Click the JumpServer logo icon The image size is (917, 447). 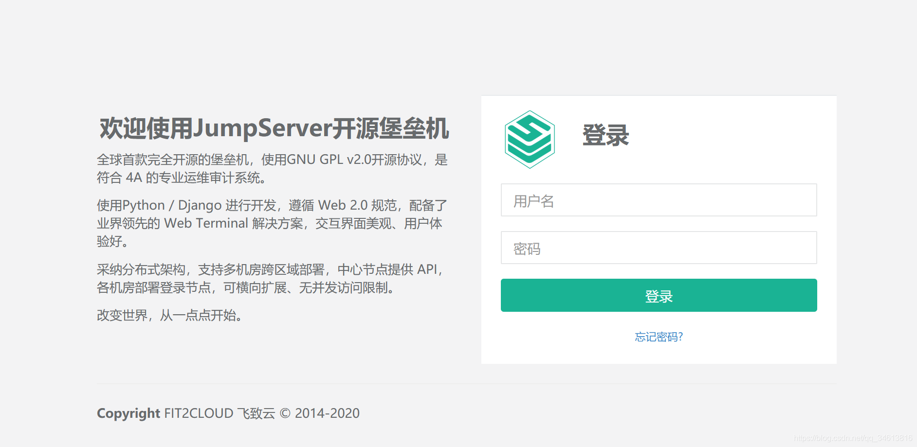click(530, 140)
